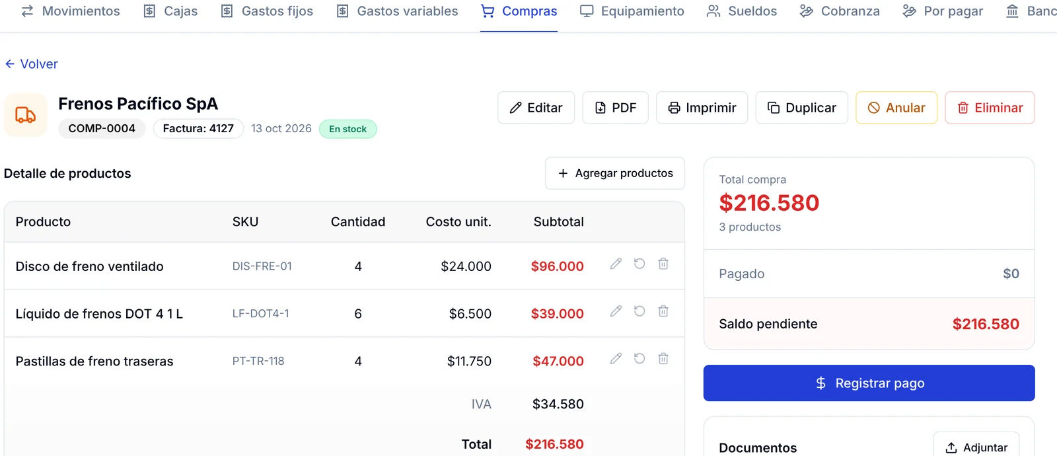Click the Imprimir button

pyautogui.click(x=702, y=108)
